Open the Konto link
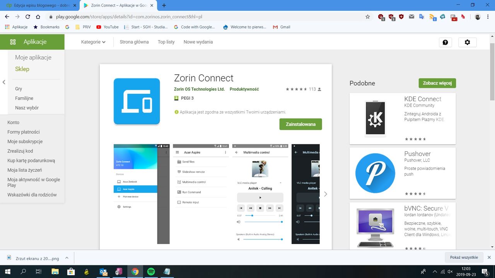The image size is (495, 278). [x=13, y=122]
